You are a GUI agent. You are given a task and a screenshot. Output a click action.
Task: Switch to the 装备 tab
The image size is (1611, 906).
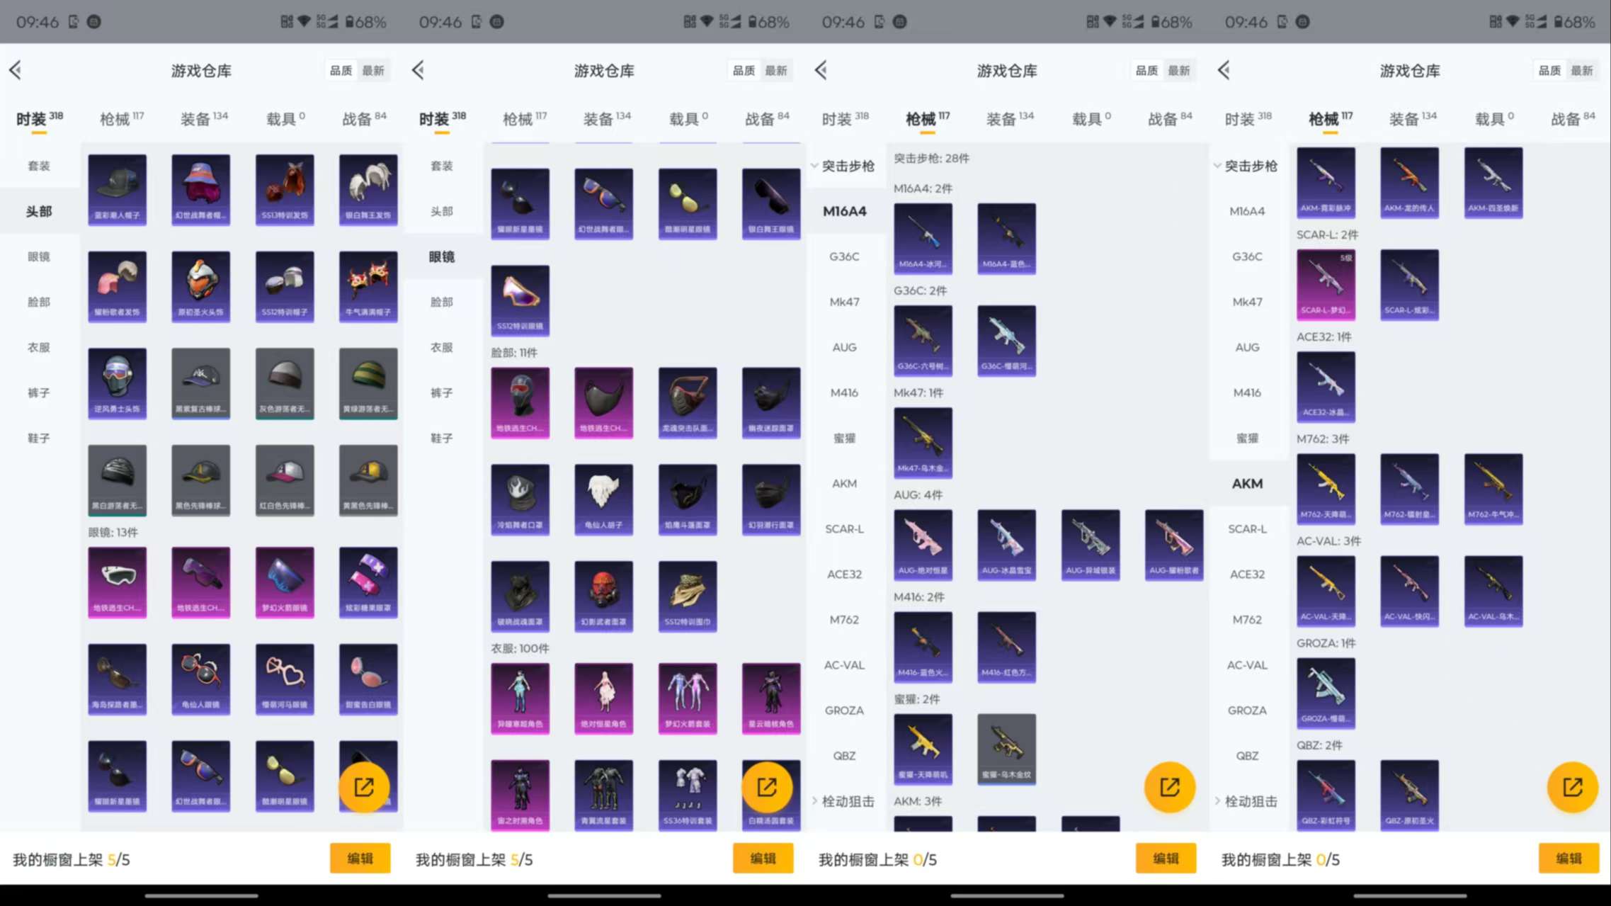point(202,118)
